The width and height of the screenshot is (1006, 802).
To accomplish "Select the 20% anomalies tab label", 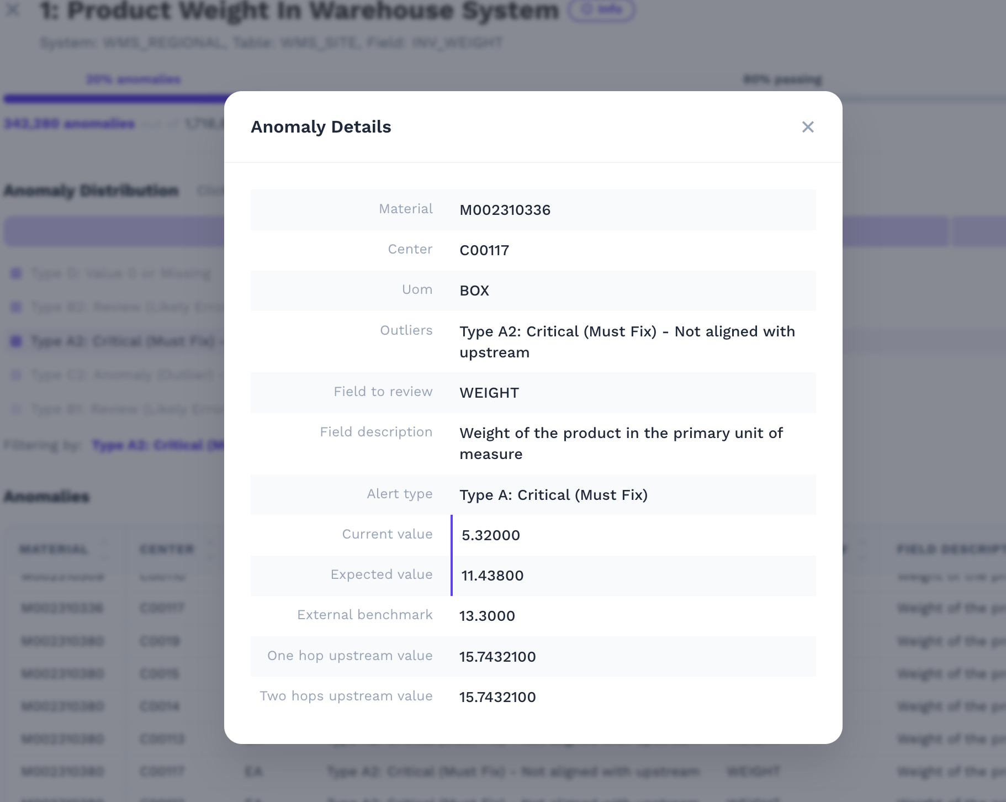I will point(133,80).
